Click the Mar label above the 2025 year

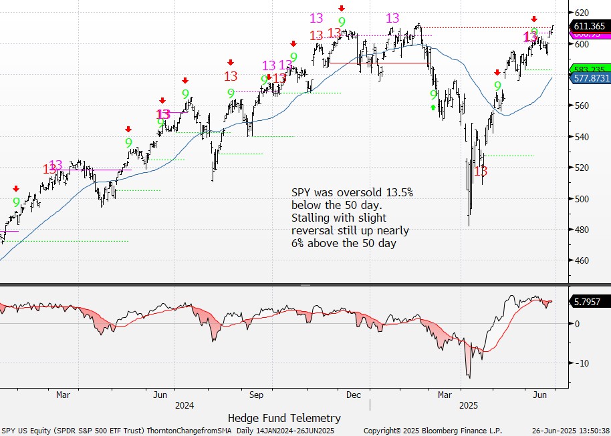445,395
